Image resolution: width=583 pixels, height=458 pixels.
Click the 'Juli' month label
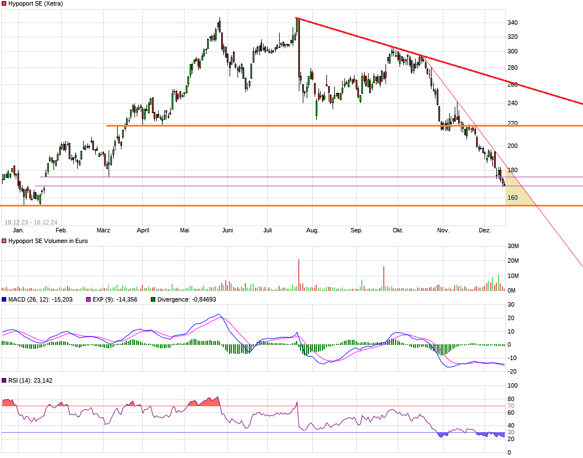pos(268,231)
